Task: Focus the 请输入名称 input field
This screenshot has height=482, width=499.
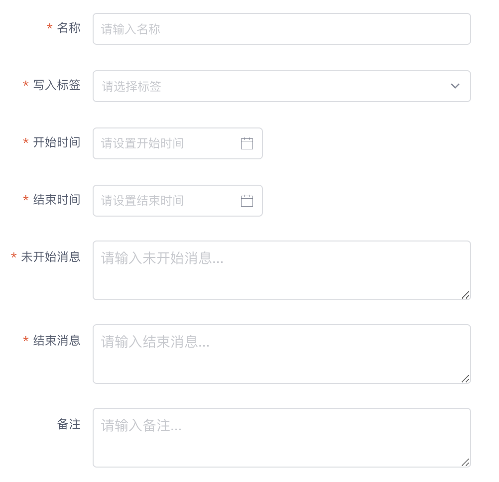Action: pos(281,29)
